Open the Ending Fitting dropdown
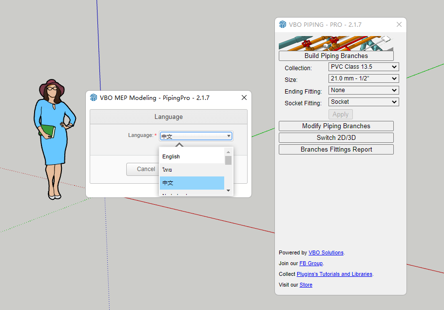Viewport: 444px width, 310px height. pos(364,90)
